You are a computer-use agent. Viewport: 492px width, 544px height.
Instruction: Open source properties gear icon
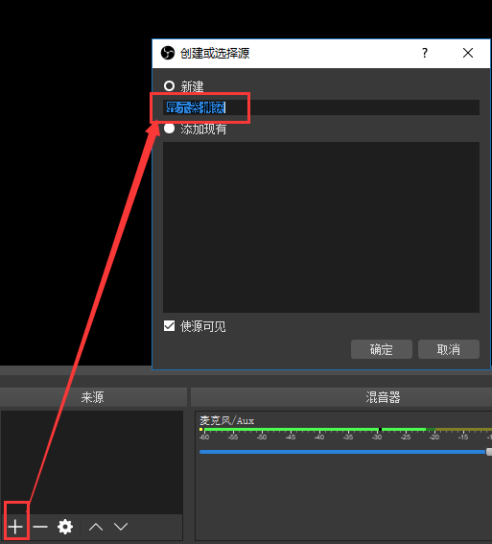pos(65,527)
